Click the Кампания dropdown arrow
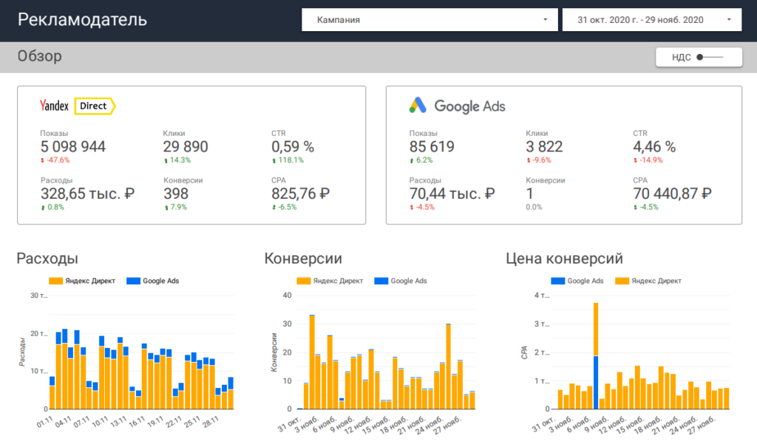757x447 pixels. pyautogui.click(x=545, y=20)
